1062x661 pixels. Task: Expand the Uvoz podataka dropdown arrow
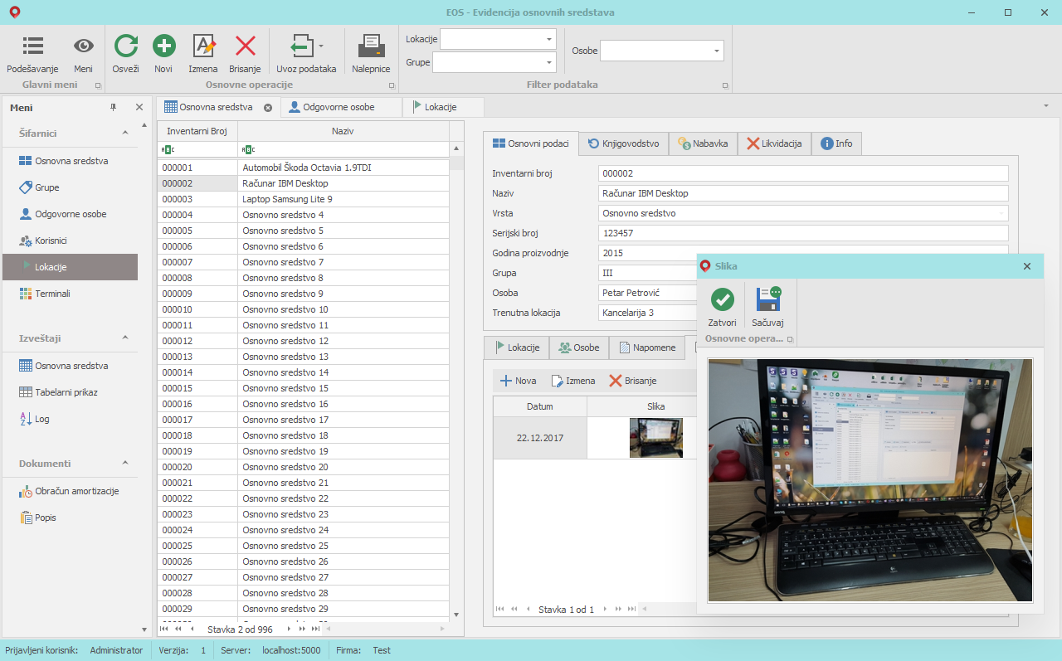pyautogui.click(x=322, y=46)
